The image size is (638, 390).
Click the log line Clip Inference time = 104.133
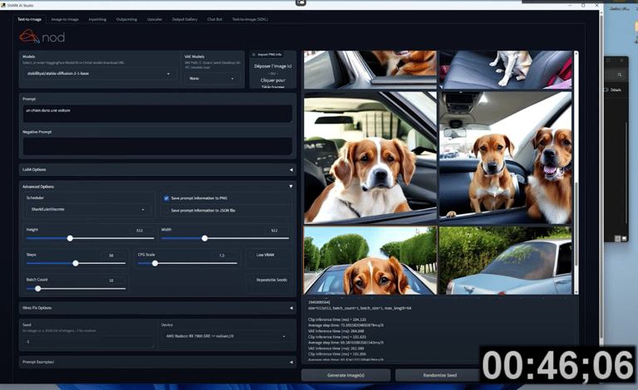[x=337, y=319]
